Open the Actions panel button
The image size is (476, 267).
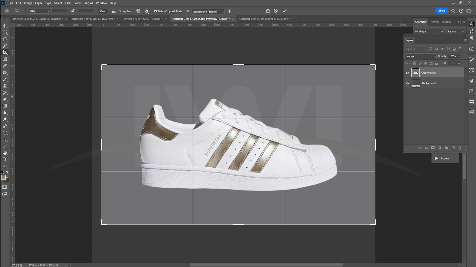[445, 158]
